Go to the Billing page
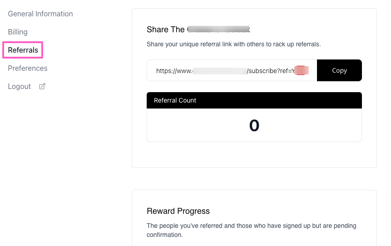The image size is (391, 246). point(18,32)
